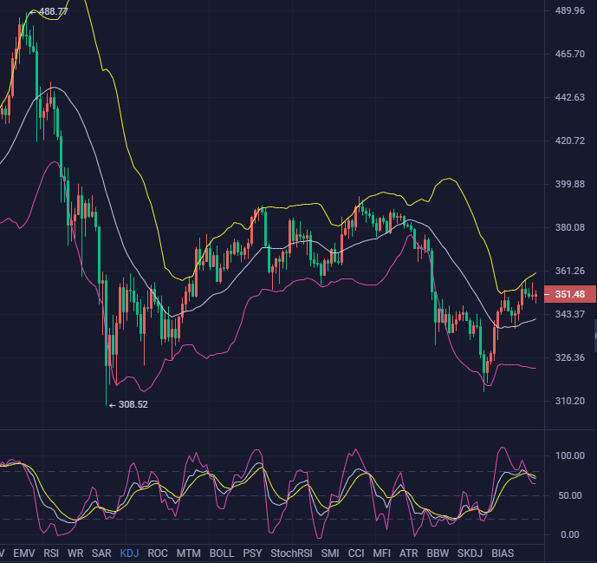The height and width of the screenshot is (563, 597).
Task: Select the active KDJ indicator tab
Action: (x=129, y=553)
